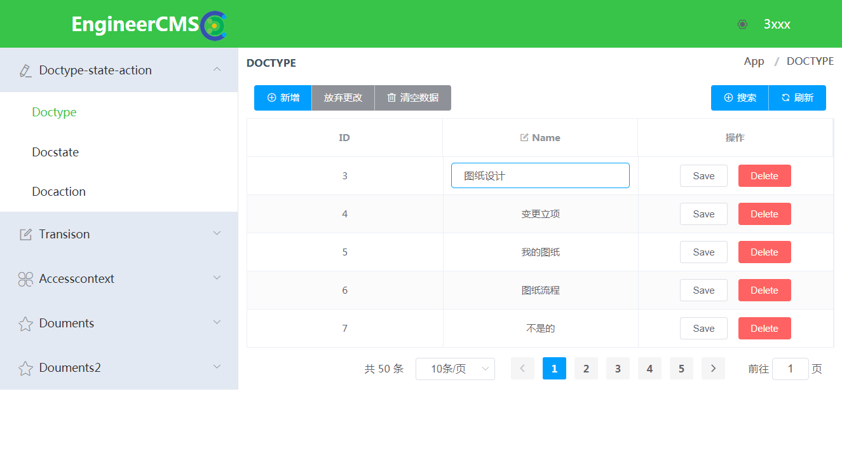Screen dimensions: 842x464
Task: Open the Docstate menu item
Action: (x=55, y=153)
